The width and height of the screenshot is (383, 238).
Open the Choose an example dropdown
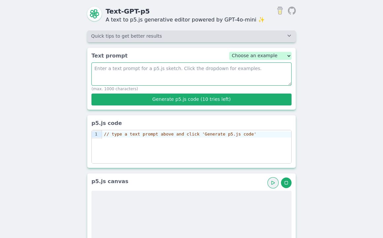point(260,56)
